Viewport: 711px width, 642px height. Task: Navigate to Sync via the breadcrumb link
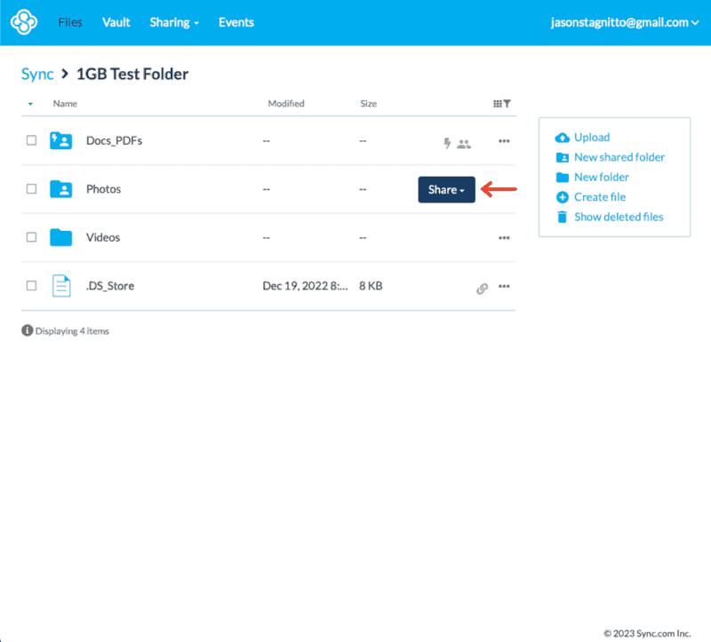coord(37,74)
